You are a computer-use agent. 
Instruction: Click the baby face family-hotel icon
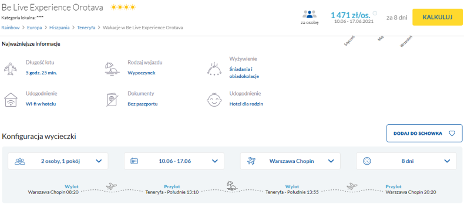[x=214, y=100]
